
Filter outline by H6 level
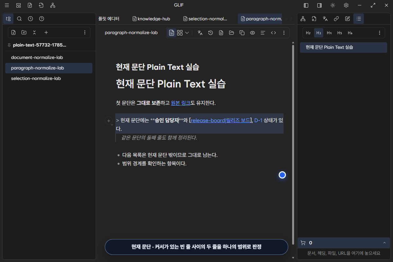350,33
